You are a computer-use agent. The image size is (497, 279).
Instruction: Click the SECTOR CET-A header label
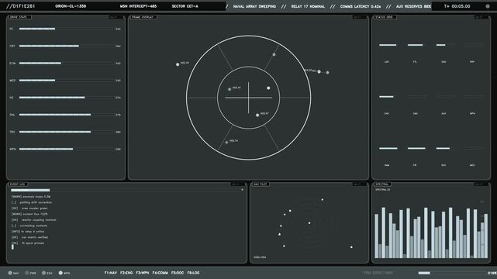tap(185, 6)
